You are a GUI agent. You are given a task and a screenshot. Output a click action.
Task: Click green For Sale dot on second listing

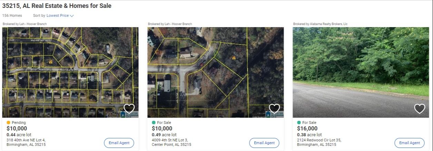pos(154,123)
